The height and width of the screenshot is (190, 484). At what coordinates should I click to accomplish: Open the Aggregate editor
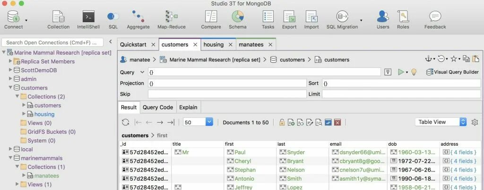pos(138,17)
